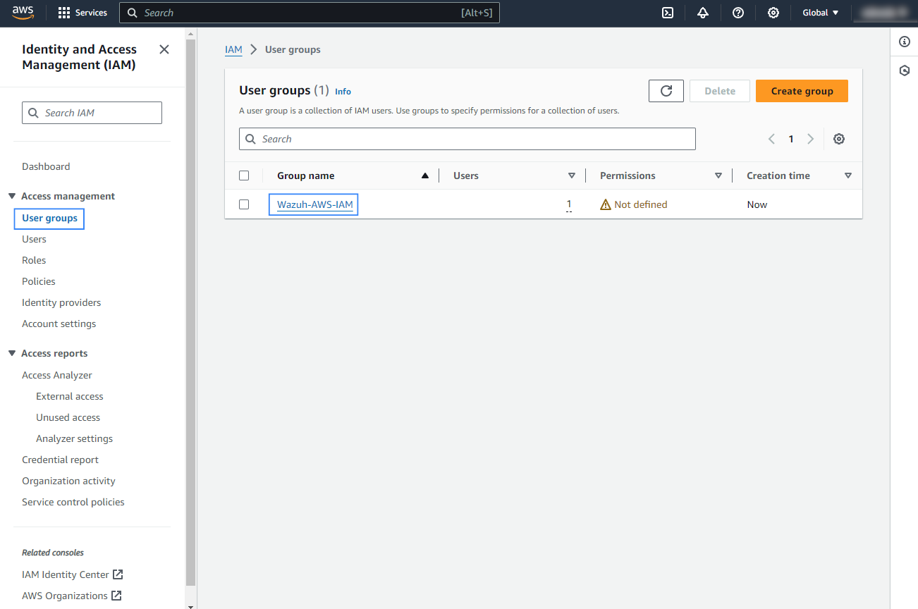Collapse the Access management section
918x609 pixels.
coord(12,196)
